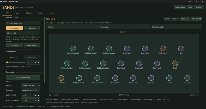Select the BeerCan 7 prop circle

pos(151,78)
